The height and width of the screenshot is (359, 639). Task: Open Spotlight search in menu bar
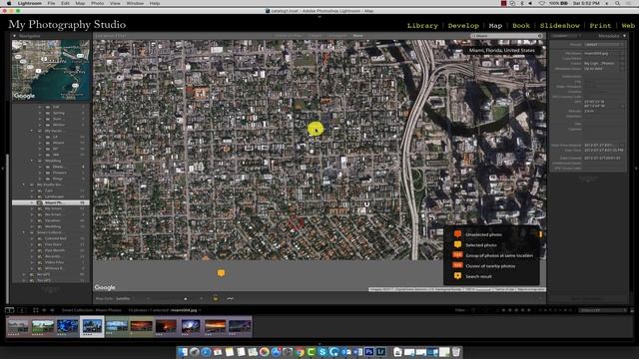pos(617,3)
